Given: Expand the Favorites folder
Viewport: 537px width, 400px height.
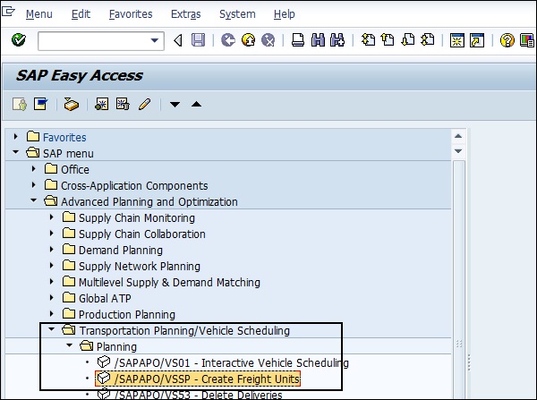Looking at the screenshot, I should pyautogui.click(x=16, y=138).
